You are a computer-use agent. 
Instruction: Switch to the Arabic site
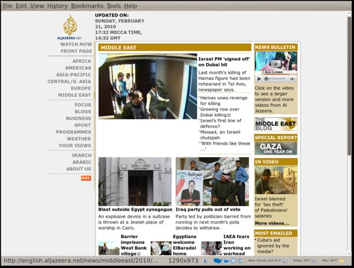[82, 162]
